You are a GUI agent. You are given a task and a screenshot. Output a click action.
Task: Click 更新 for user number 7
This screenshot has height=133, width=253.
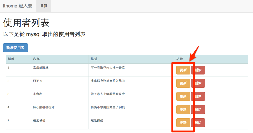coord(183,123)
